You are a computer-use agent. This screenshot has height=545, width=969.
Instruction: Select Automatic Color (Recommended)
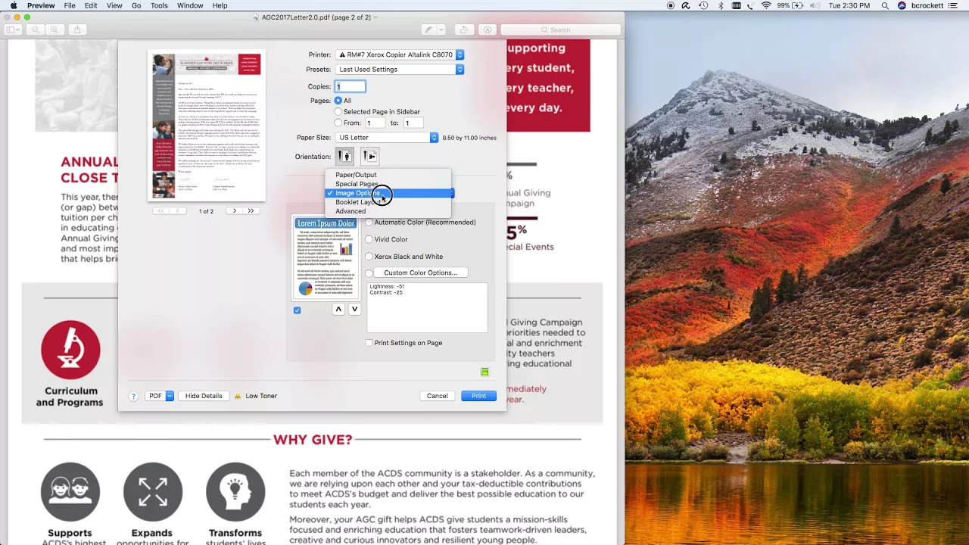pos(369,223)
